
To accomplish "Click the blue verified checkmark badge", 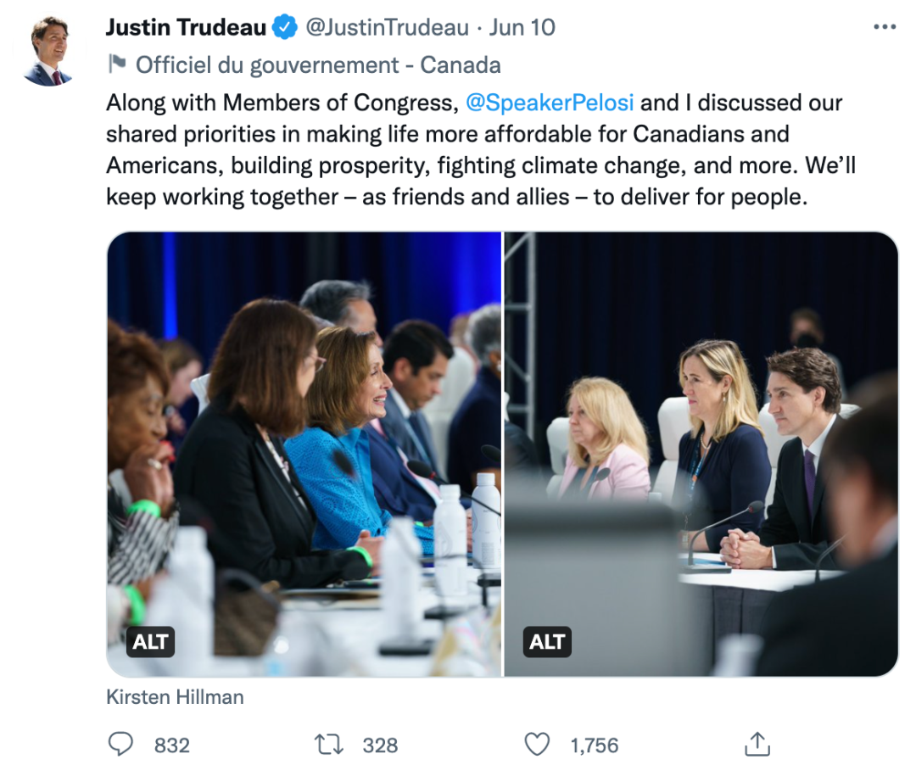I will click(285, 28).
